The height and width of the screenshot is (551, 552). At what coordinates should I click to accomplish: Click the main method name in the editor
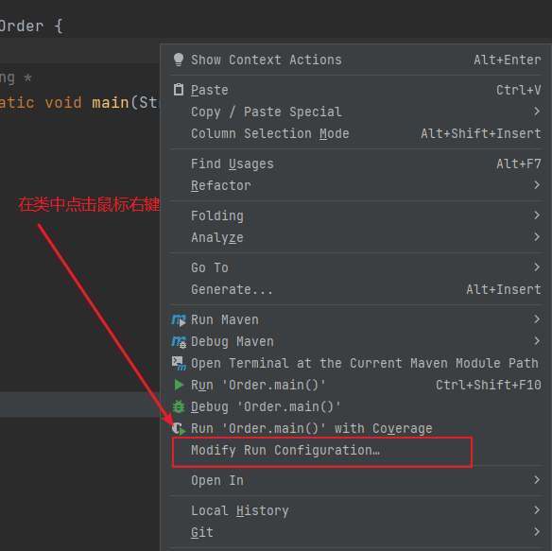click(x=111, y=103)
